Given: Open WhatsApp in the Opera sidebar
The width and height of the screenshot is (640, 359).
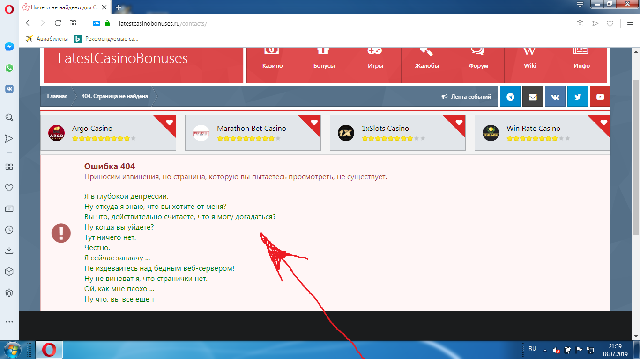Looking at the screenshot, I should 9,68.
